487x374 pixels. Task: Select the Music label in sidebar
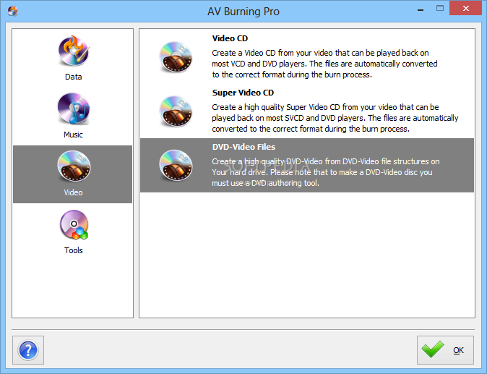tap(73, 135)
